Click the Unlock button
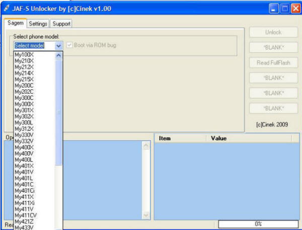 (273, 32)
